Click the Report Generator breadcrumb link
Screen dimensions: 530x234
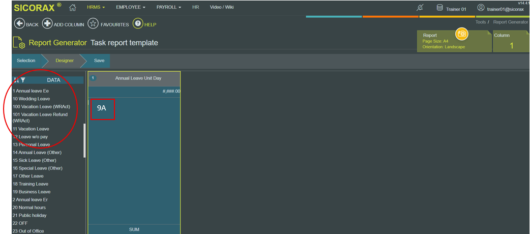pos(510,22)
